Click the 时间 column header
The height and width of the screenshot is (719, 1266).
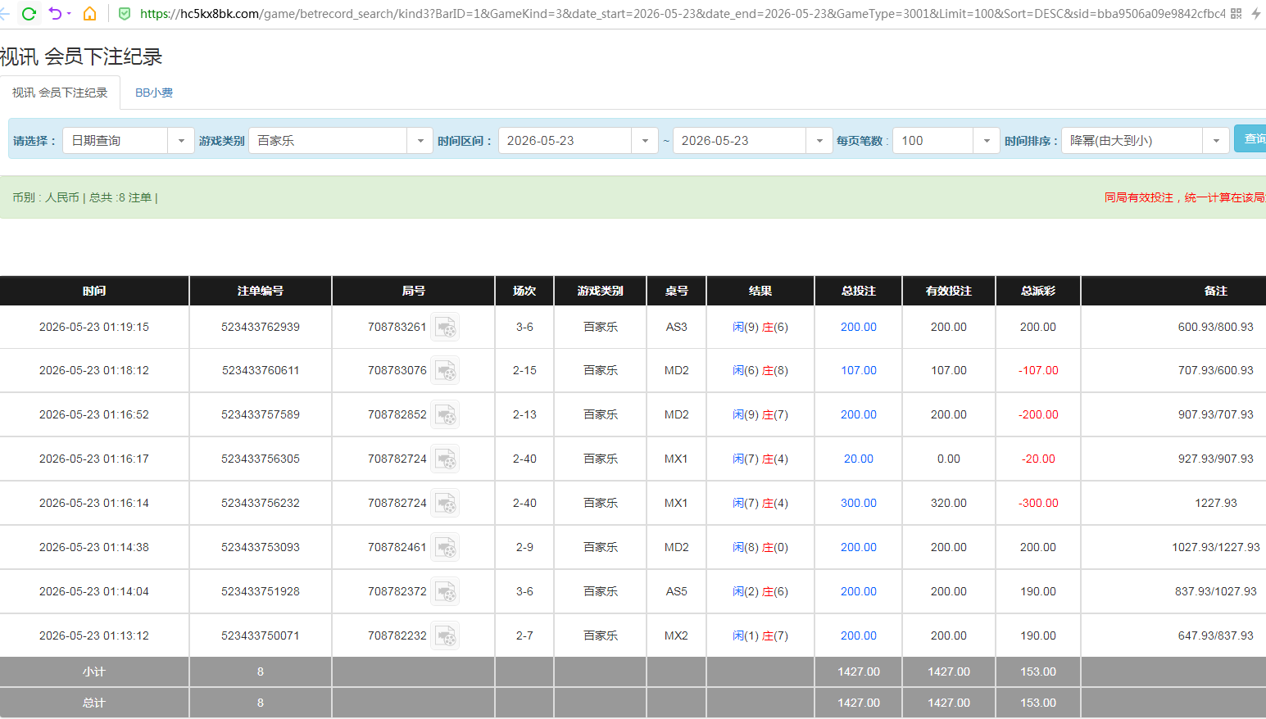(x=94, y=291)
